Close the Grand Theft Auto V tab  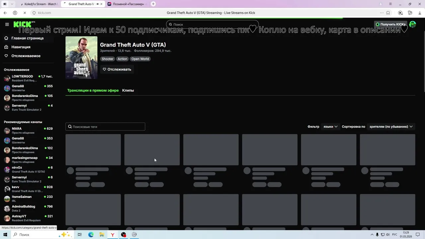pyautogui.click(x=101, y=4)
